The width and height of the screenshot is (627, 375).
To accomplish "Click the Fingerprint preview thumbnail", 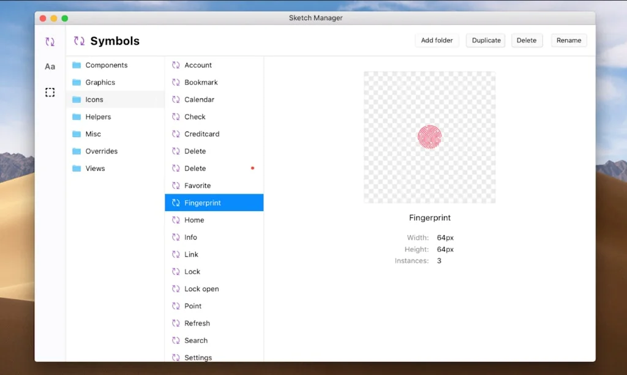I will point(429,137).
